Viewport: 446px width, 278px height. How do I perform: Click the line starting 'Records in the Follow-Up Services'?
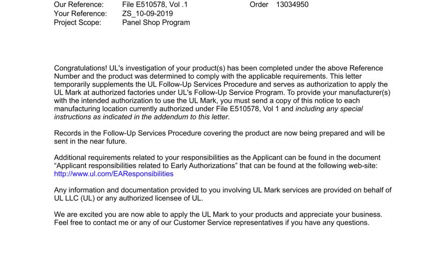pos(219,133)
